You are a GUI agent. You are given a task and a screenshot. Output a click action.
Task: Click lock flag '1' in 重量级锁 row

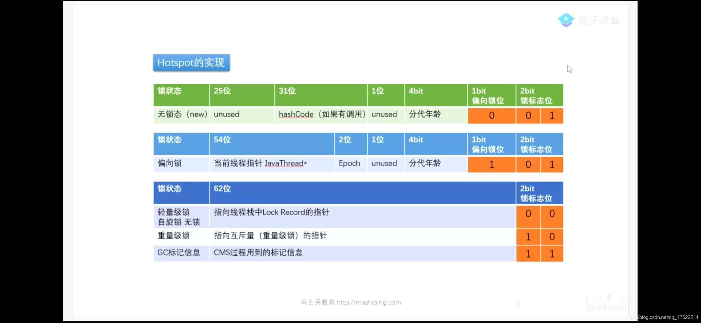(x=528, y=237)
